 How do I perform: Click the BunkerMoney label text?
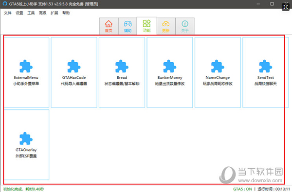pyautogui.click(x=170, y=78)
